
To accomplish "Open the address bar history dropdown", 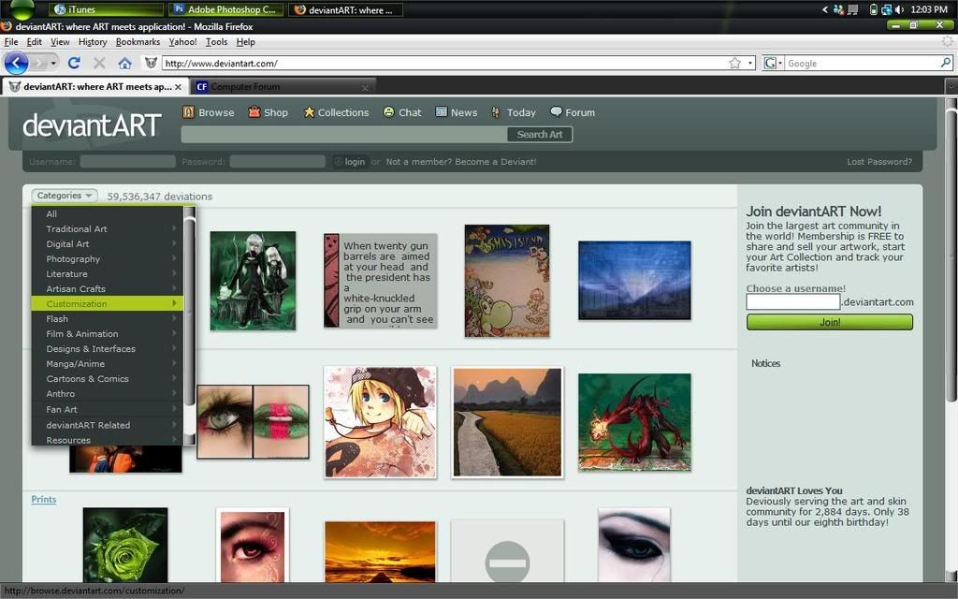I will pos(750,63).
